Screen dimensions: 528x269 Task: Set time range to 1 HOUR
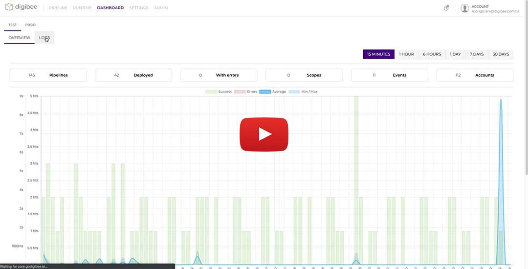click(406, 54)
